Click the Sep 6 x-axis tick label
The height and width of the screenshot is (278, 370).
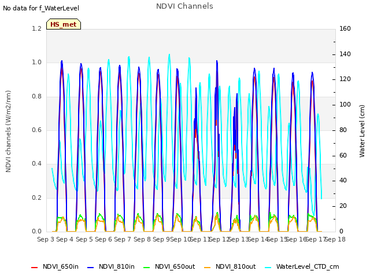(x=103, y=239)
